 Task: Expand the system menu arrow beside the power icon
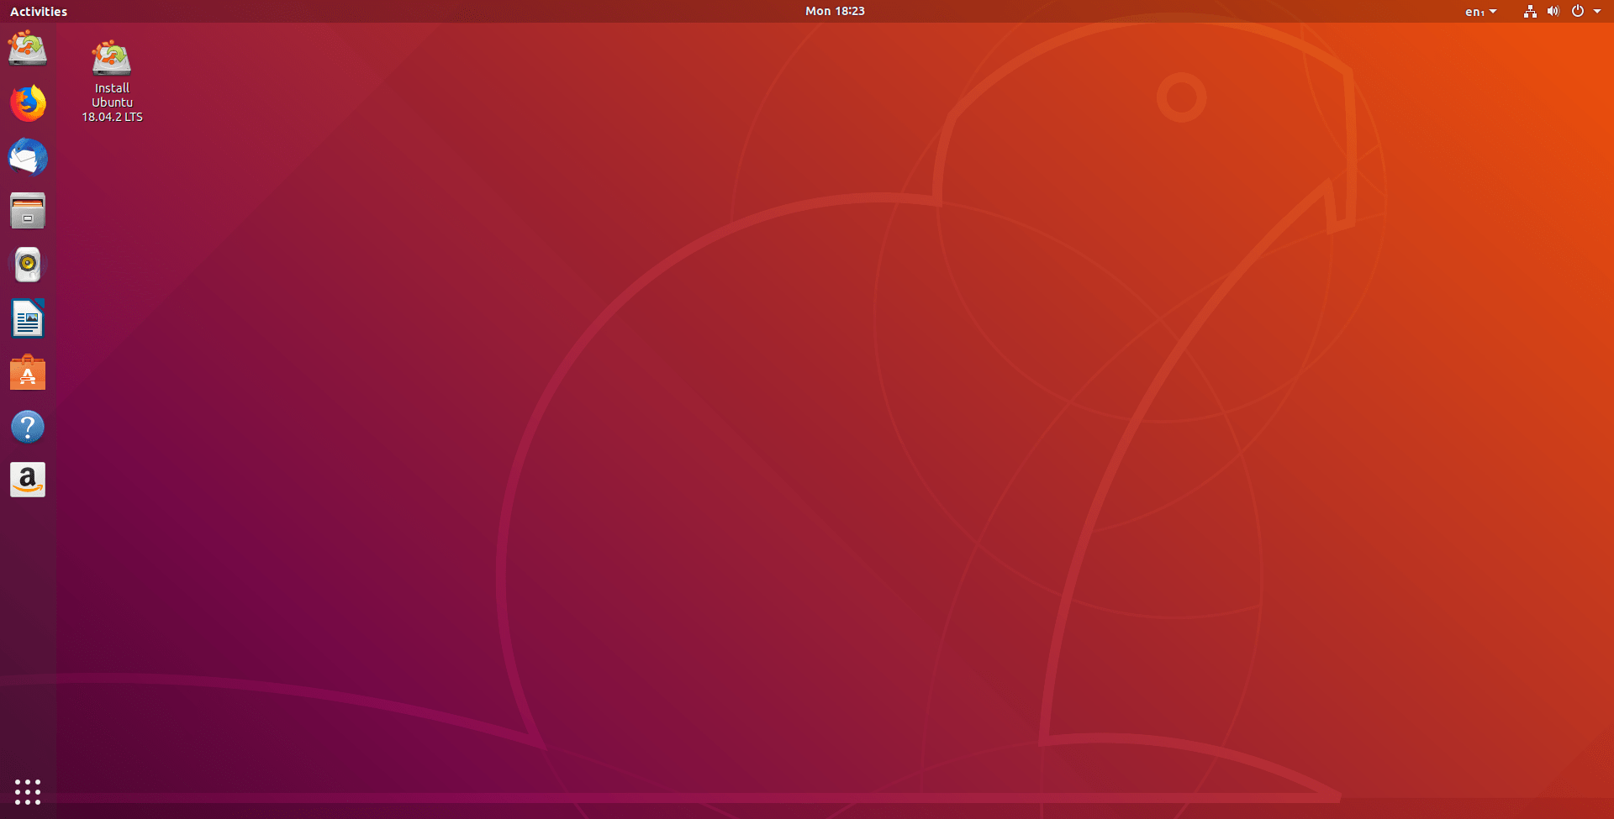pos(1597,12)
